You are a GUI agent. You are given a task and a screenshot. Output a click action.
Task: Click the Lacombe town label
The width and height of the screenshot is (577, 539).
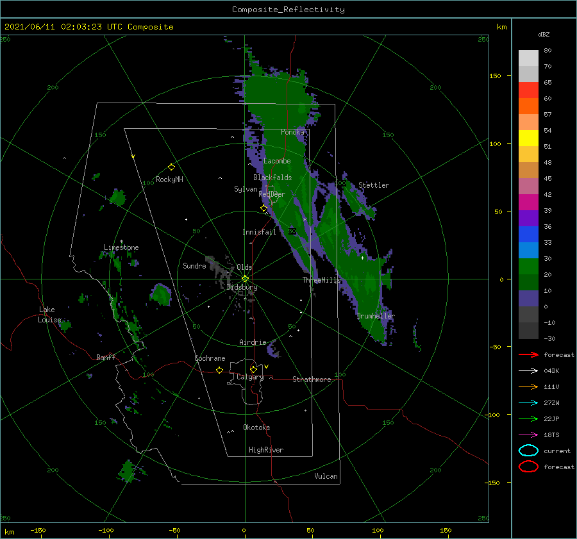tap(277, 161)
